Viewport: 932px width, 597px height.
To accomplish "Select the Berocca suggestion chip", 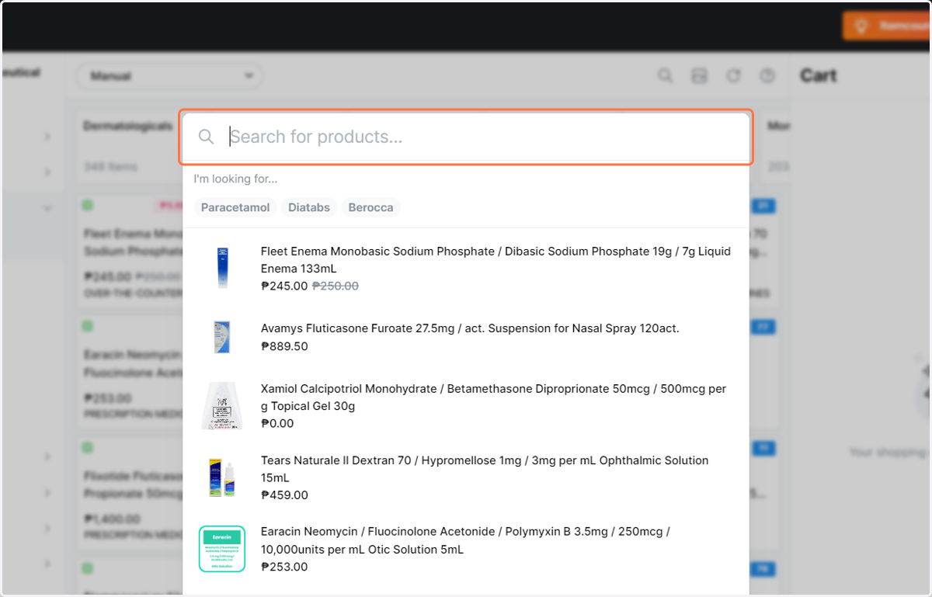I will 370,207.
